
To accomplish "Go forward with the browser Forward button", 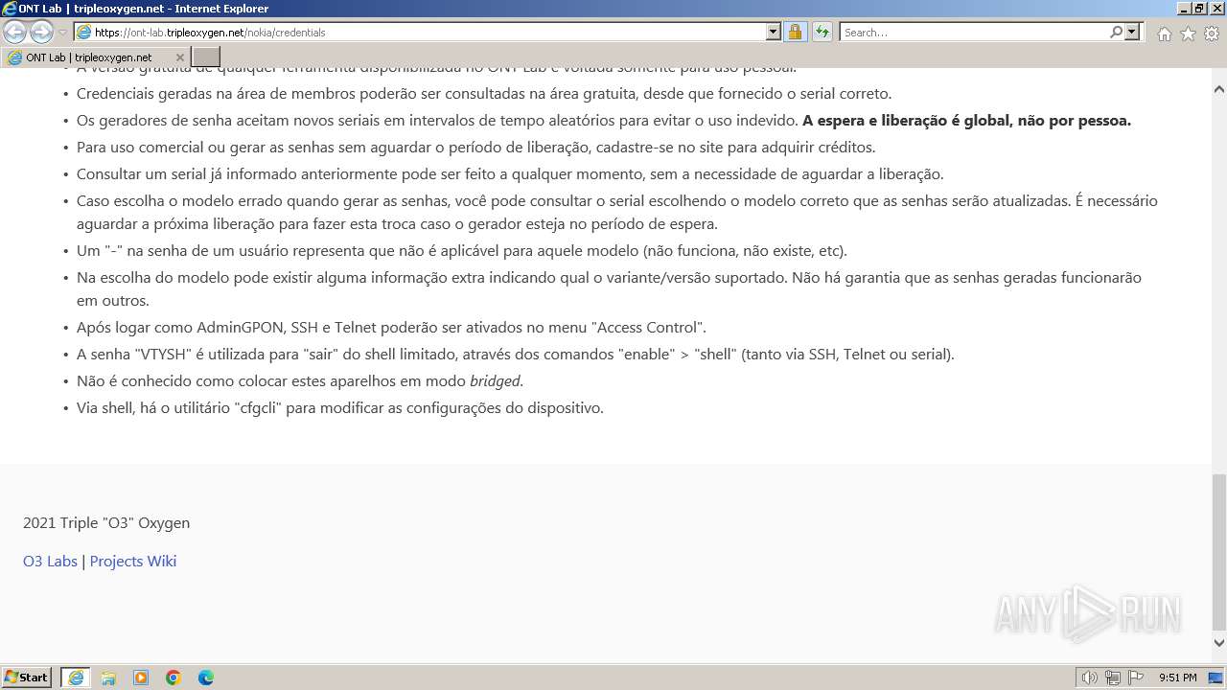I will coord(41,32).
